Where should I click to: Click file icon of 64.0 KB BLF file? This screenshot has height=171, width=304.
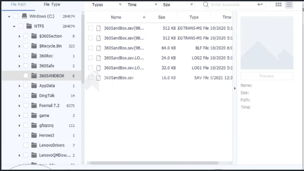98,48
